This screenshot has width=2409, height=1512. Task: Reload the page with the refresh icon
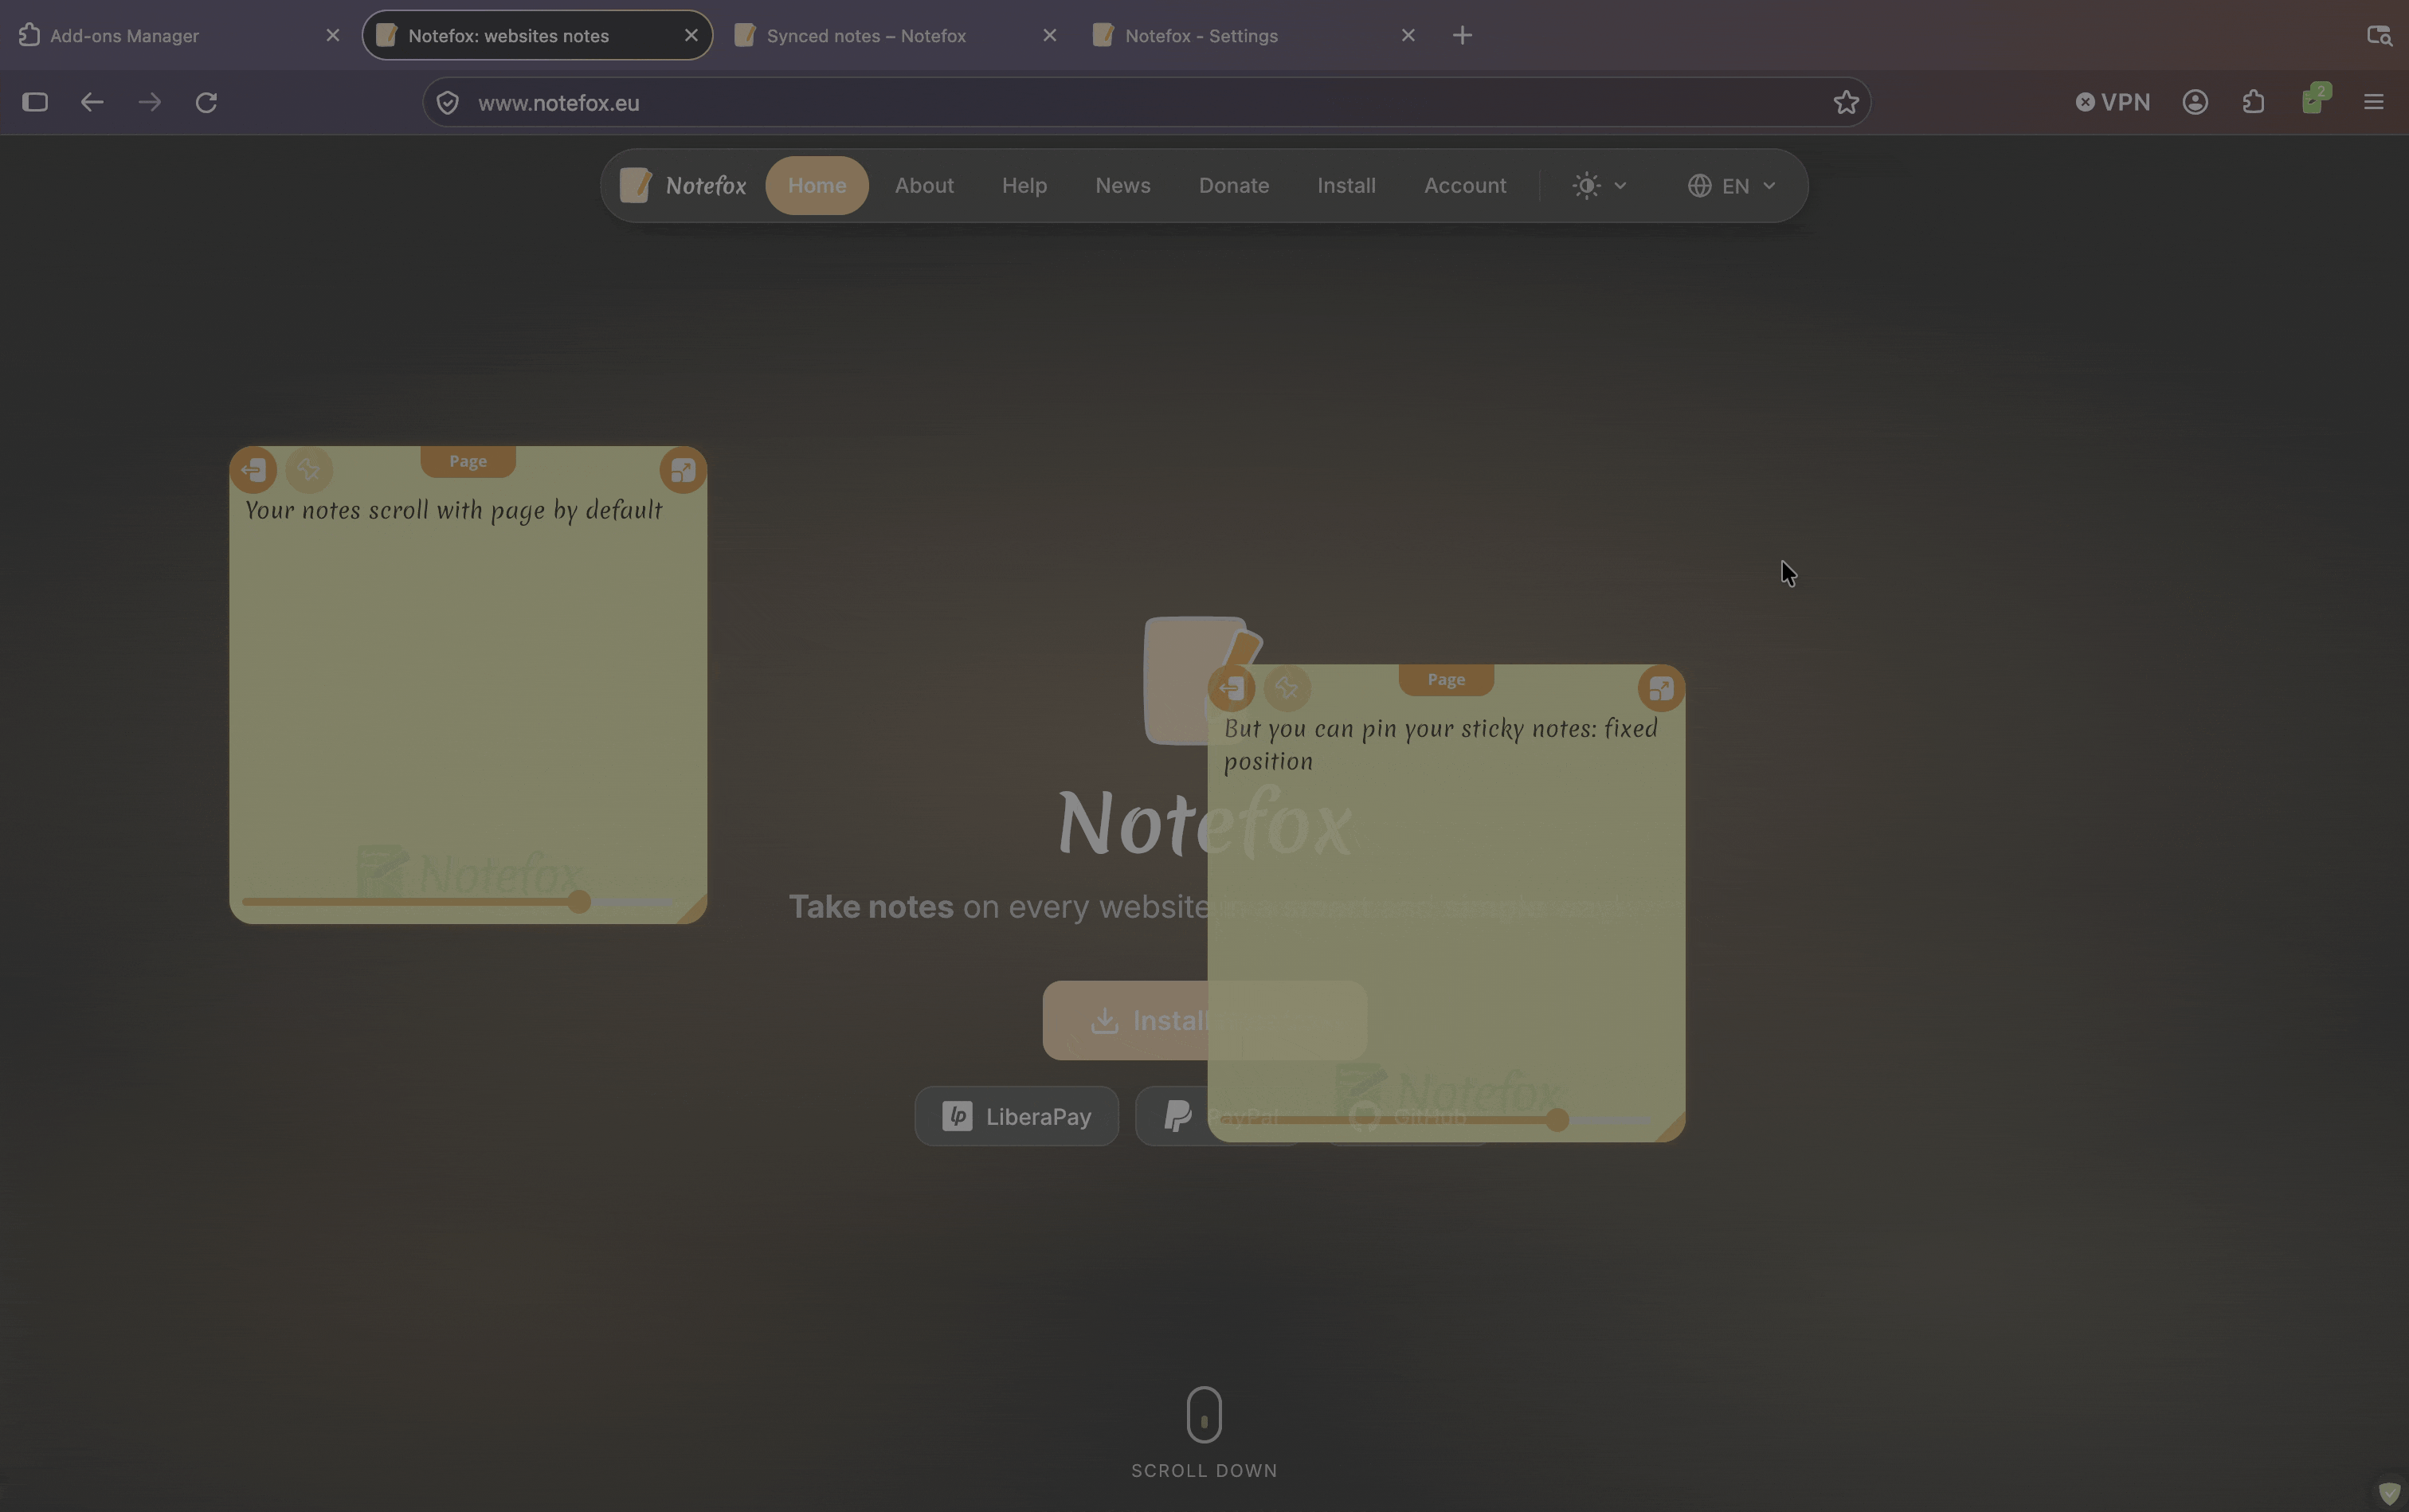tap(206, 102)
